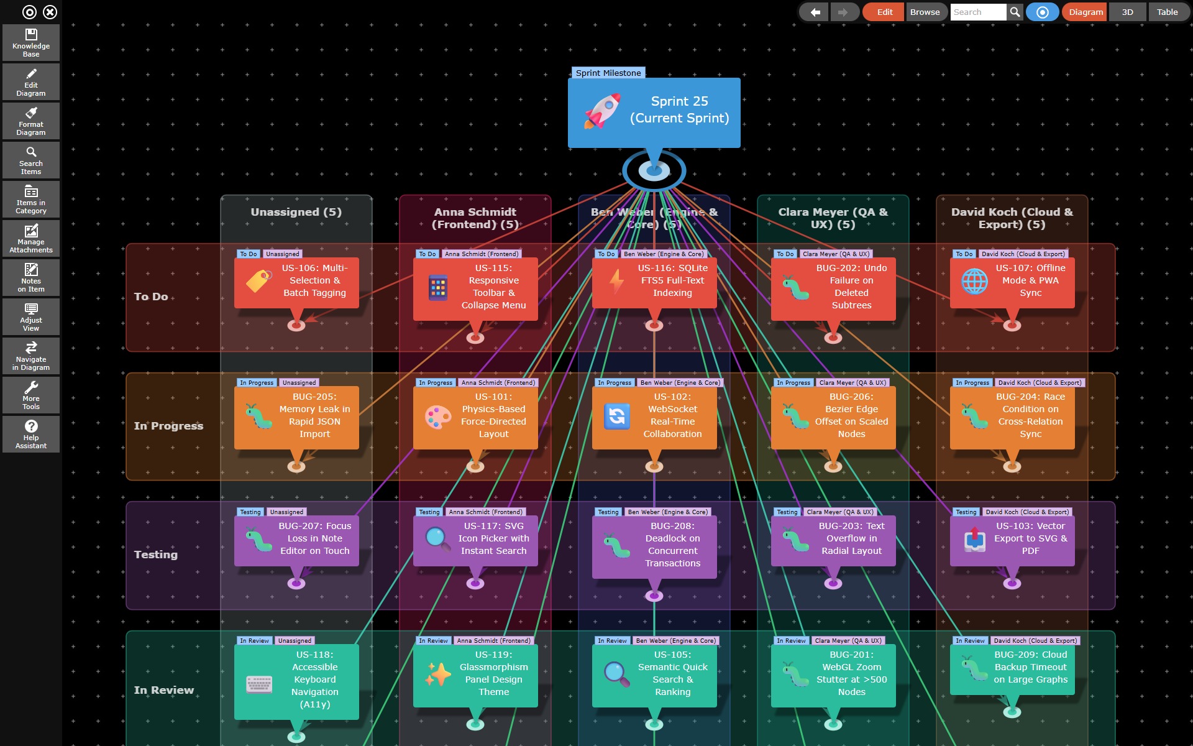1193x746 pixels.
Task: Go forward with the right arrow button
Action: (x=843, y=12)
